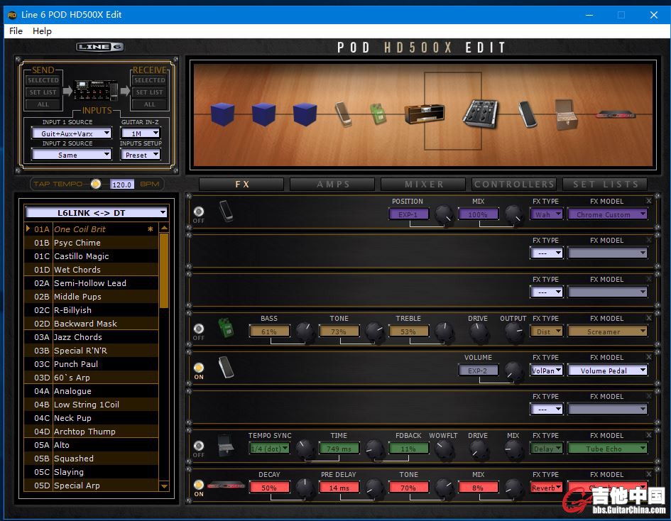Click Send Selected button

43,80
